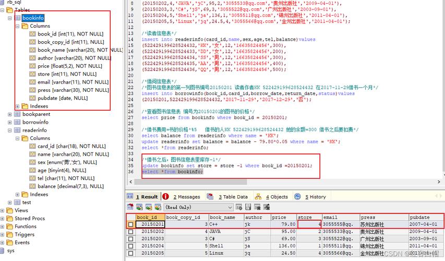Select the pubdate [date, NULL] column node
The image size is (445, 261).
[63, 98]
